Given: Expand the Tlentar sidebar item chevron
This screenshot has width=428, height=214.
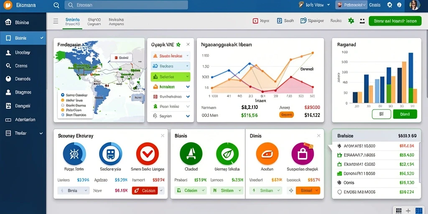Looking at the screenshot, I should coord(41,133).
